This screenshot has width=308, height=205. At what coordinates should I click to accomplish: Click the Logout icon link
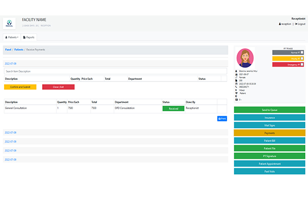point(296,24)
